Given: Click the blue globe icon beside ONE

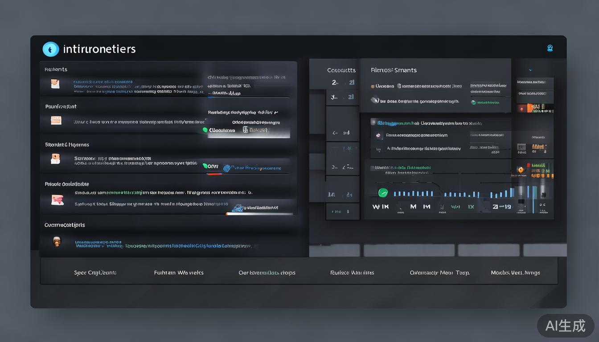Looking at the screenshot, I should 227,168.
